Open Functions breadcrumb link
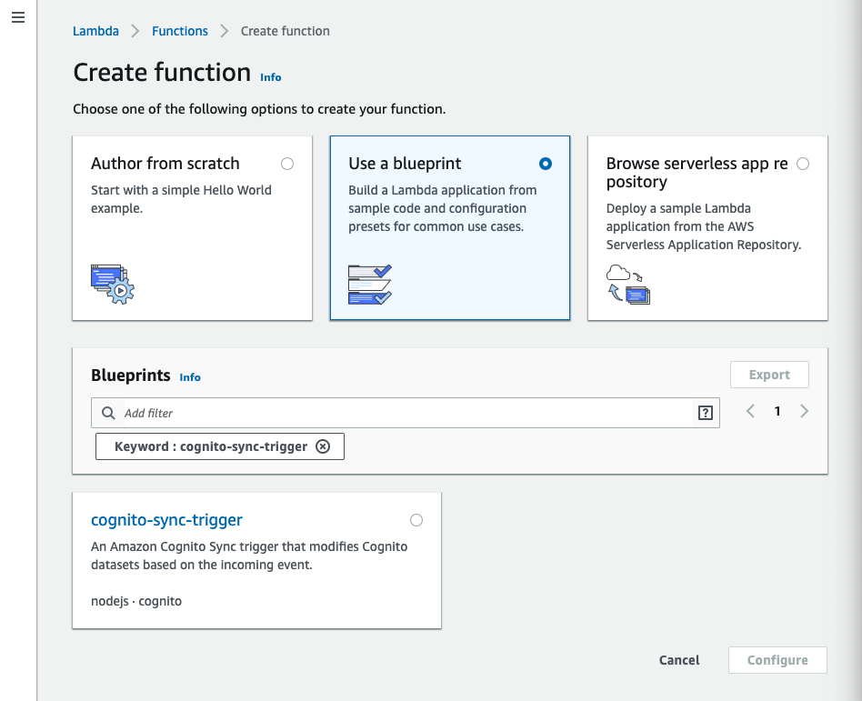The image size is (862, 701). tap(180, 31)
